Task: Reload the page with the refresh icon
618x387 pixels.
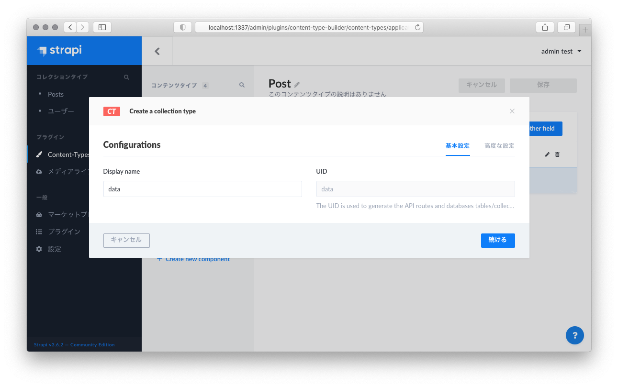Action: pos(417,27)
